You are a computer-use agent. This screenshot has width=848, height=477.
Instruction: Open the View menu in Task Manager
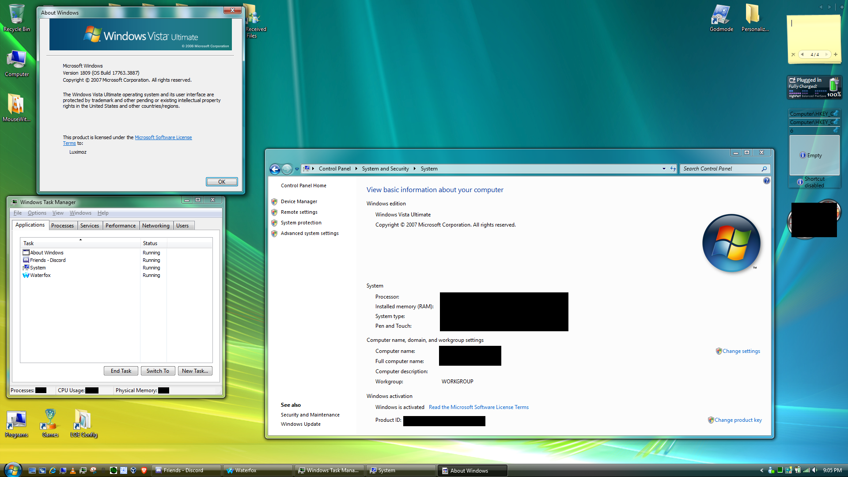point(58,213)
